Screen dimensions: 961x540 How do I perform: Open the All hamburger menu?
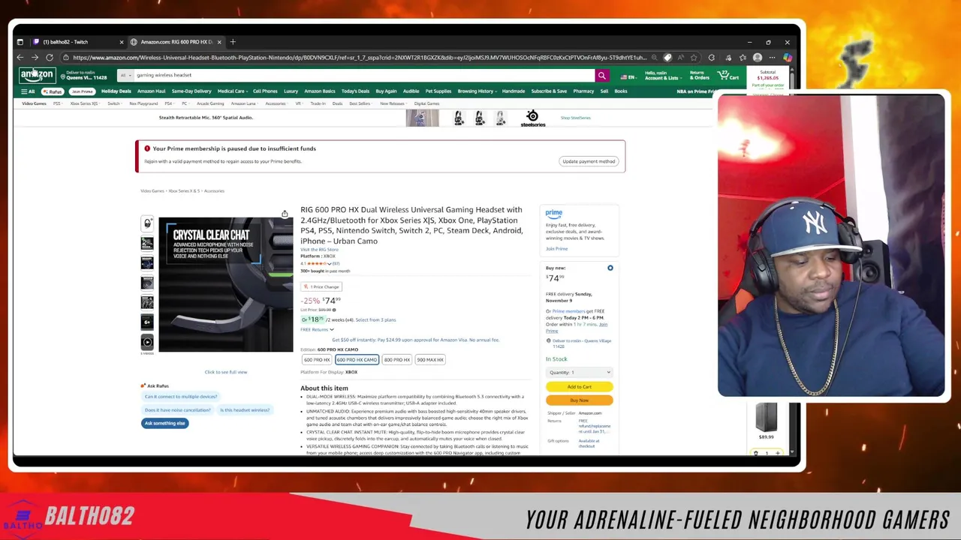point(28,91)
